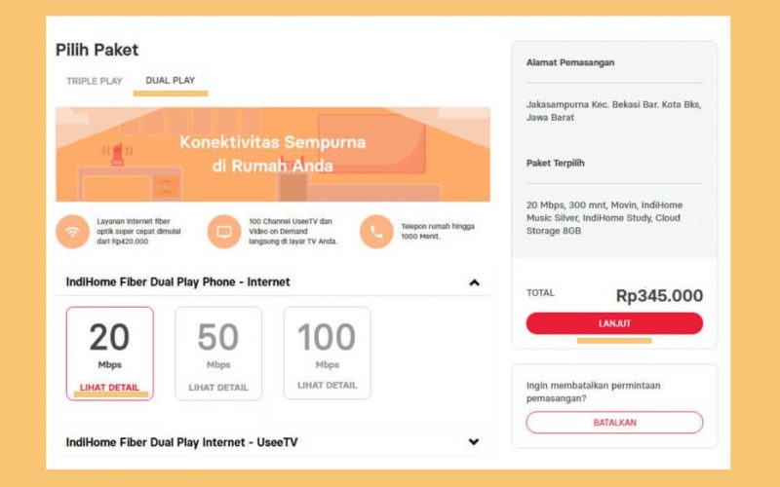Choose the 50 Mbps package card

coord(218,354)
